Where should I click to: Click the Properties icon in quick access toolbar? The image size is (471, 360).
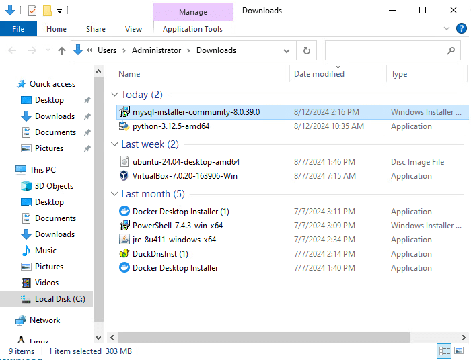(x=32, y=11)
